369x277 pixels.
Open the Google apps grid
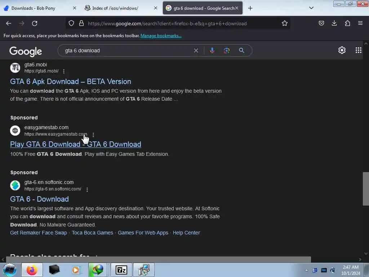359,50
